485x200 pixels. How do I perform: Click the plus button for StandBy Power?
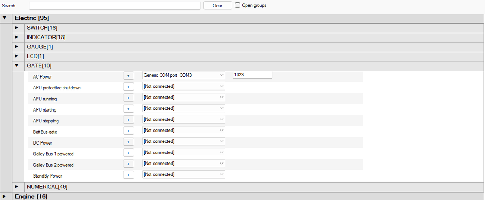128,175
